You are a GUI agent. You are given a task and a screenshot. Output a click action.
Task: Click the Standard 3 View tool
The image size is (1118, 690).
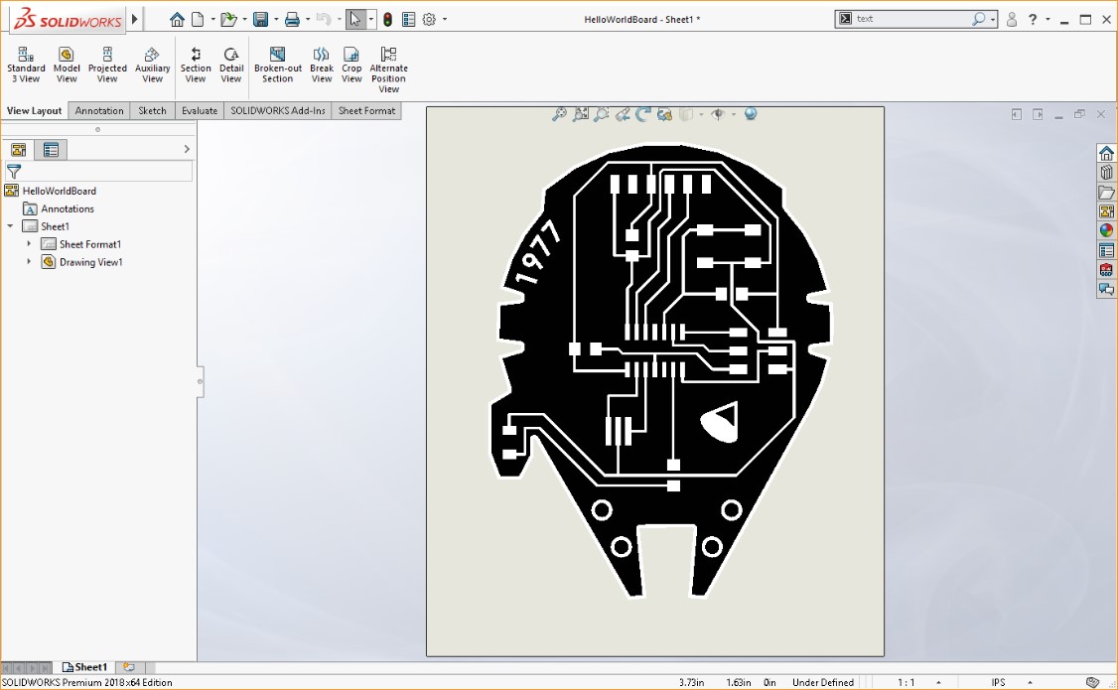26,65
